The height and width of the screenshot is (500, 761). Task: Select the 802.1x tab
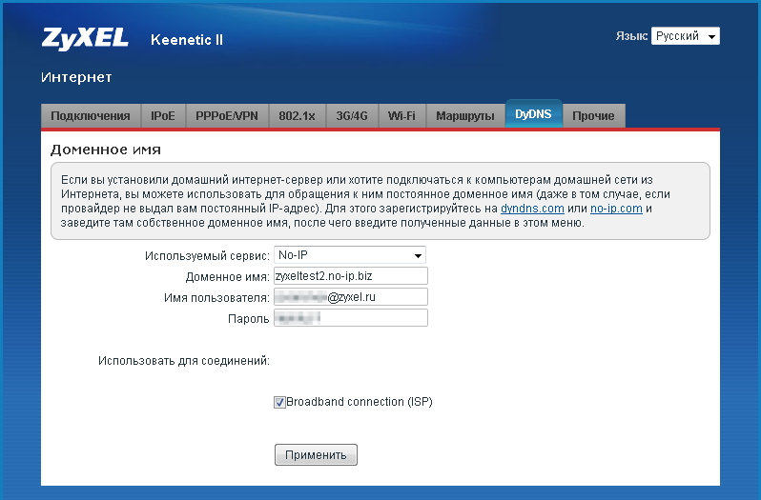point(297,116)
